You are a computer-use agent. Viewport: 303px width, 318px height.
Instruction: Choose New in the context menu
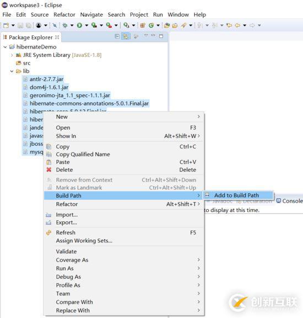pos(124,117)
